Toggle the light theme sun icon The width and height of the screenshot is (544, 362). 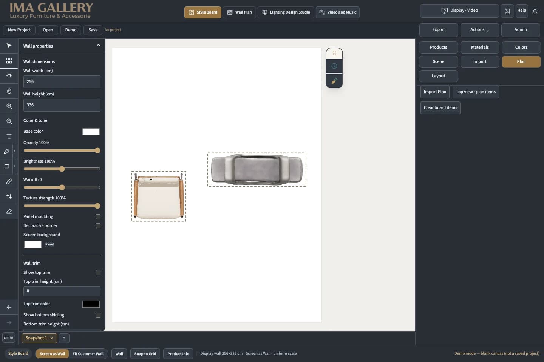coord(535,11)
